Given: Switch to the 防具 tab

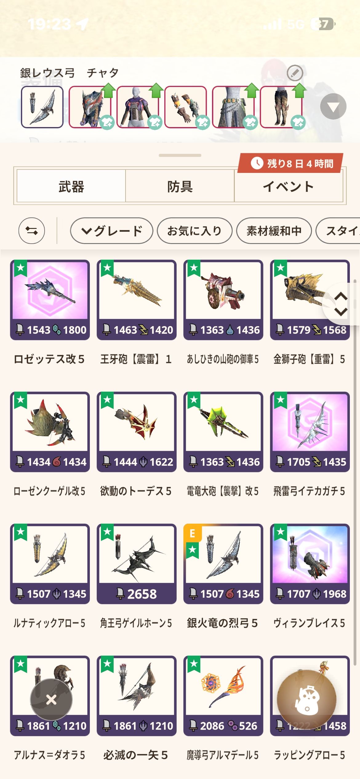Looking at the screenshot, I should coord(180,186).
